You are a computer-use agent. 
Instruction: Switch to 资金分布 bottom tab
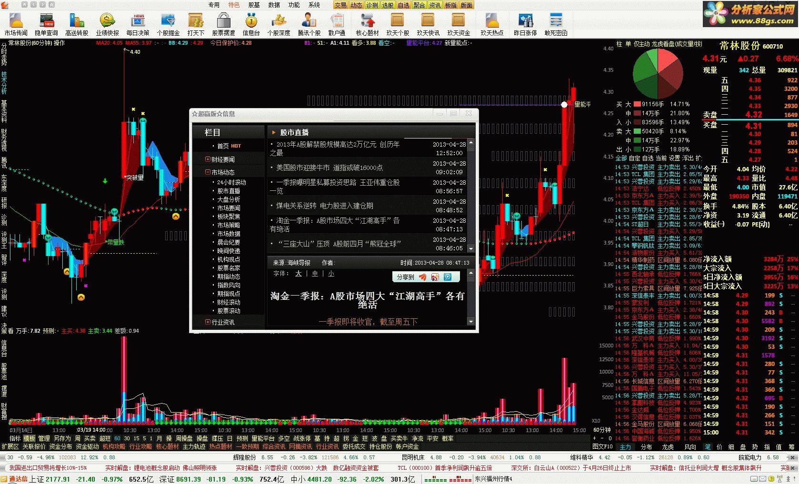60,446
